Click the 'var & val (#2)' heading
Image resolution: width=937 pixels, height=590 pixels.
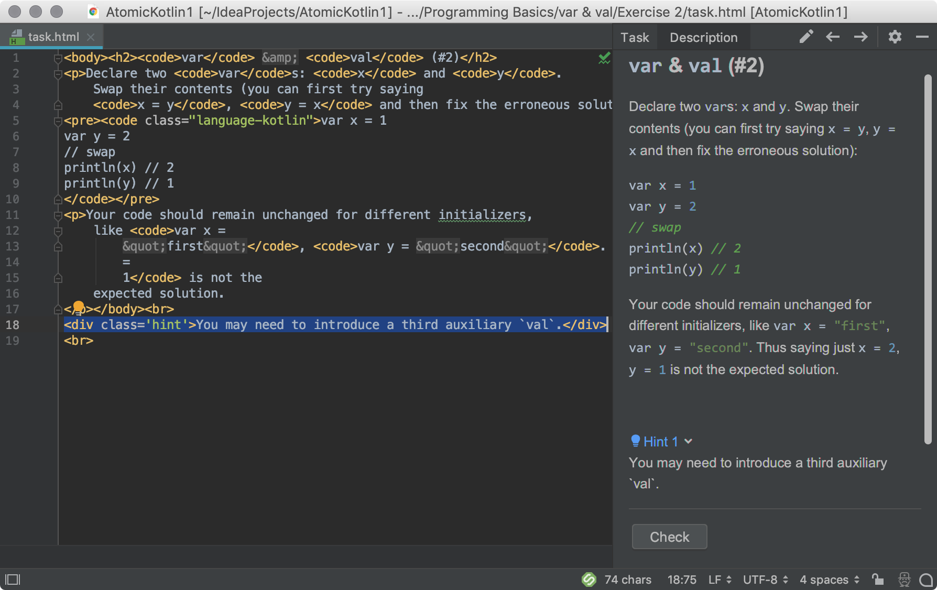tap(696, 66)
